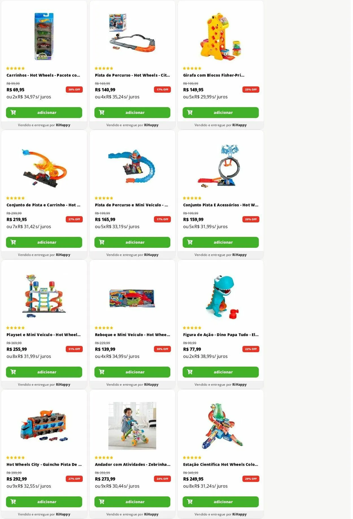
Task: Click cart icon for Dino Papa Tudo figure
Action: (190, 372)
